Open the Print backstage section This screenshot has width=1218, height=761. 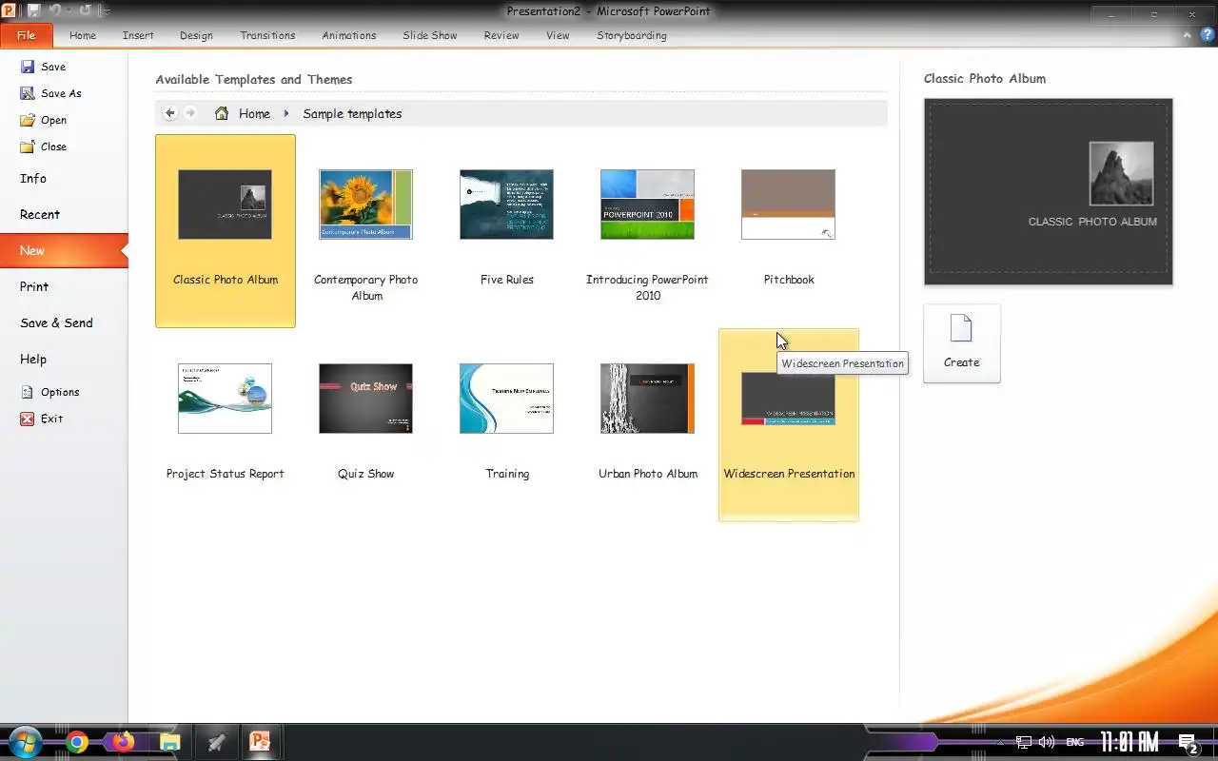click(x=34, y=287)
